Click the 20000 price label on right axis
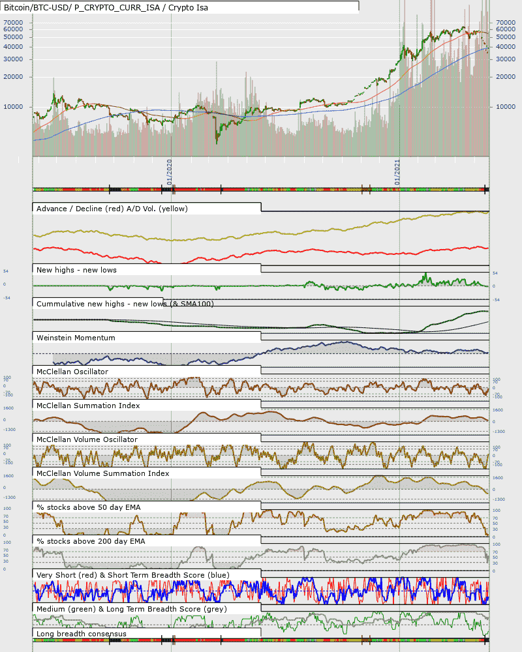The height and width of the screenshot is (652, 522). 506,77
